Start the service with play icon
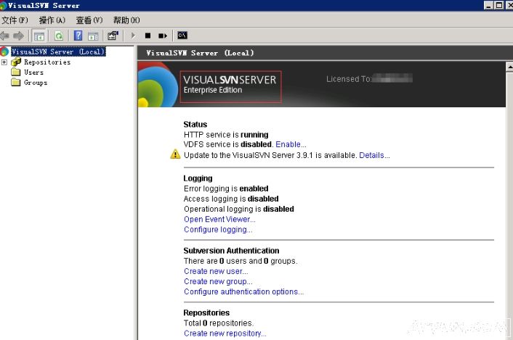Viewport: 513px width, 340px height. tap(133, 36)
